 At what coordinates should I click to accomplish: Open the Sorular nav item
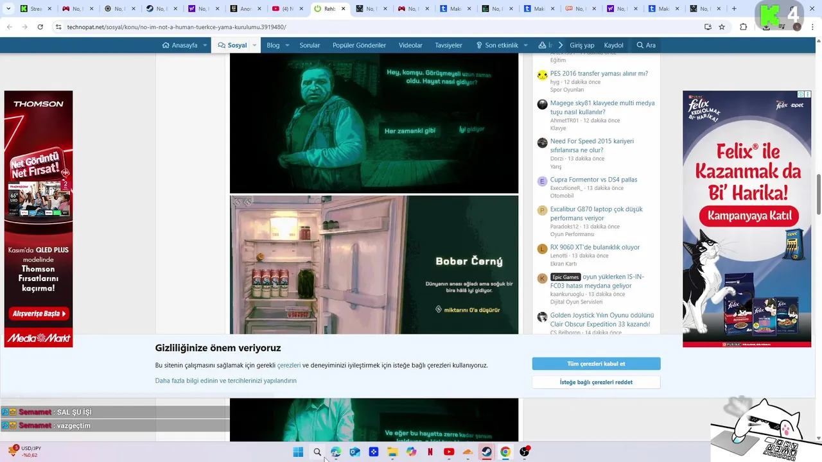pyautogui.click(x=310, y=46)
